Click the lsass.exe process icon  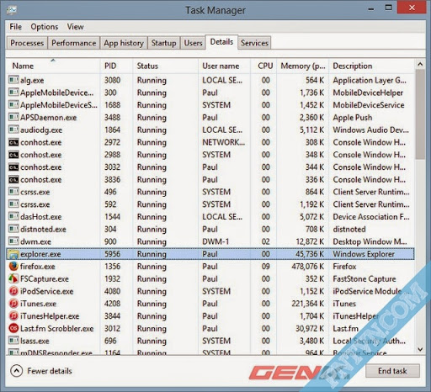13,341
